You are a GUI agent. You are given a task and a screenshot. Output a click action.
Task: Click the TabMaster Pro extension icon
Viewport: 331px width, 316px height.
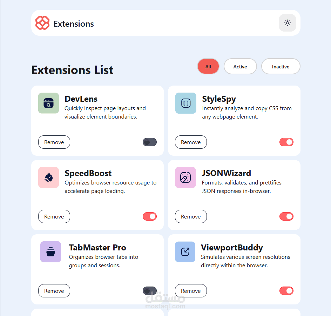tap(50, 251)
